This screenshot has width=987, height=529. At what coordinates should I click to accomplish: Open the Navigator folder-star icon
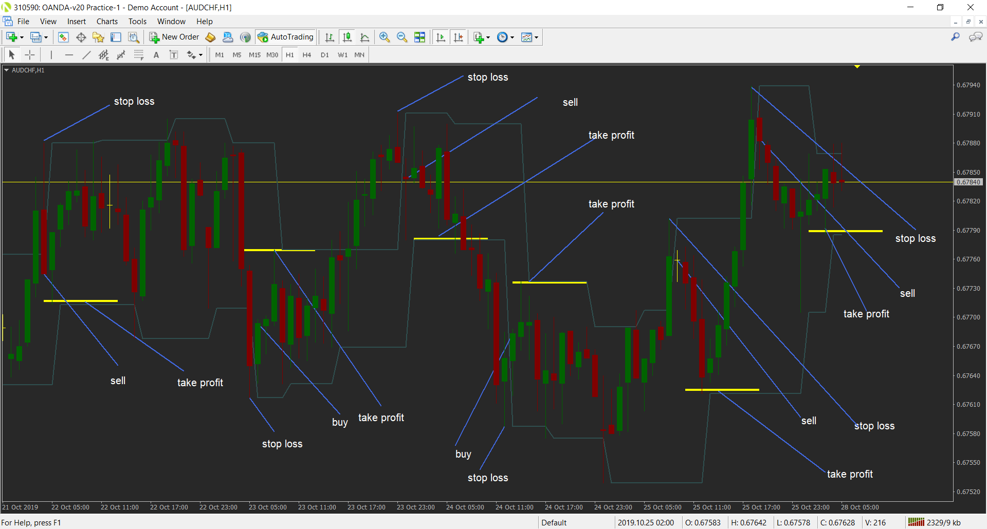98,37
